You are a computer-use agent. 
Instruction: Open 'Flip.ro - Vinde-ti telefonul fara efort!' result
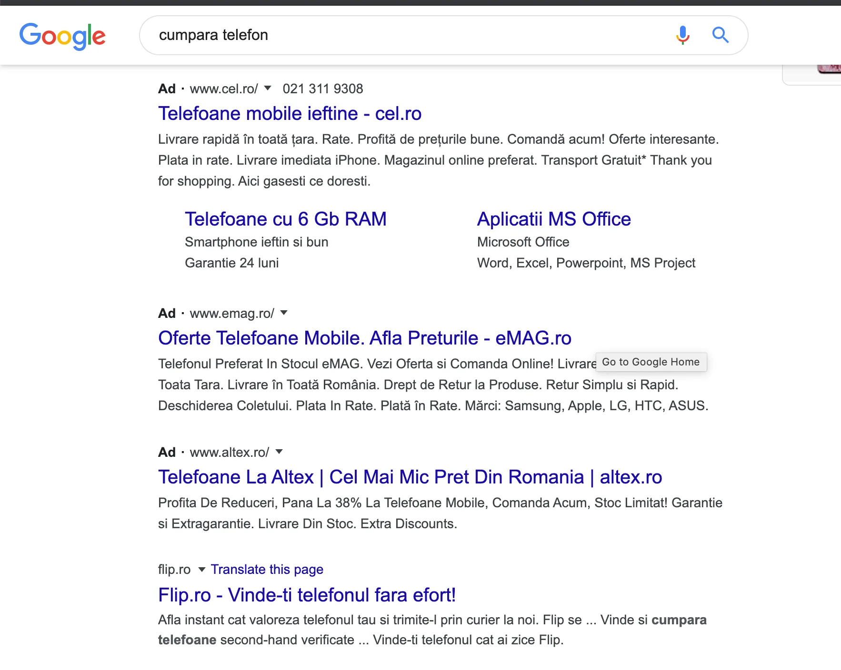tap(307, 595)
